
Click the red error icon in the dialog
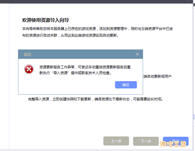click(29, 69)
